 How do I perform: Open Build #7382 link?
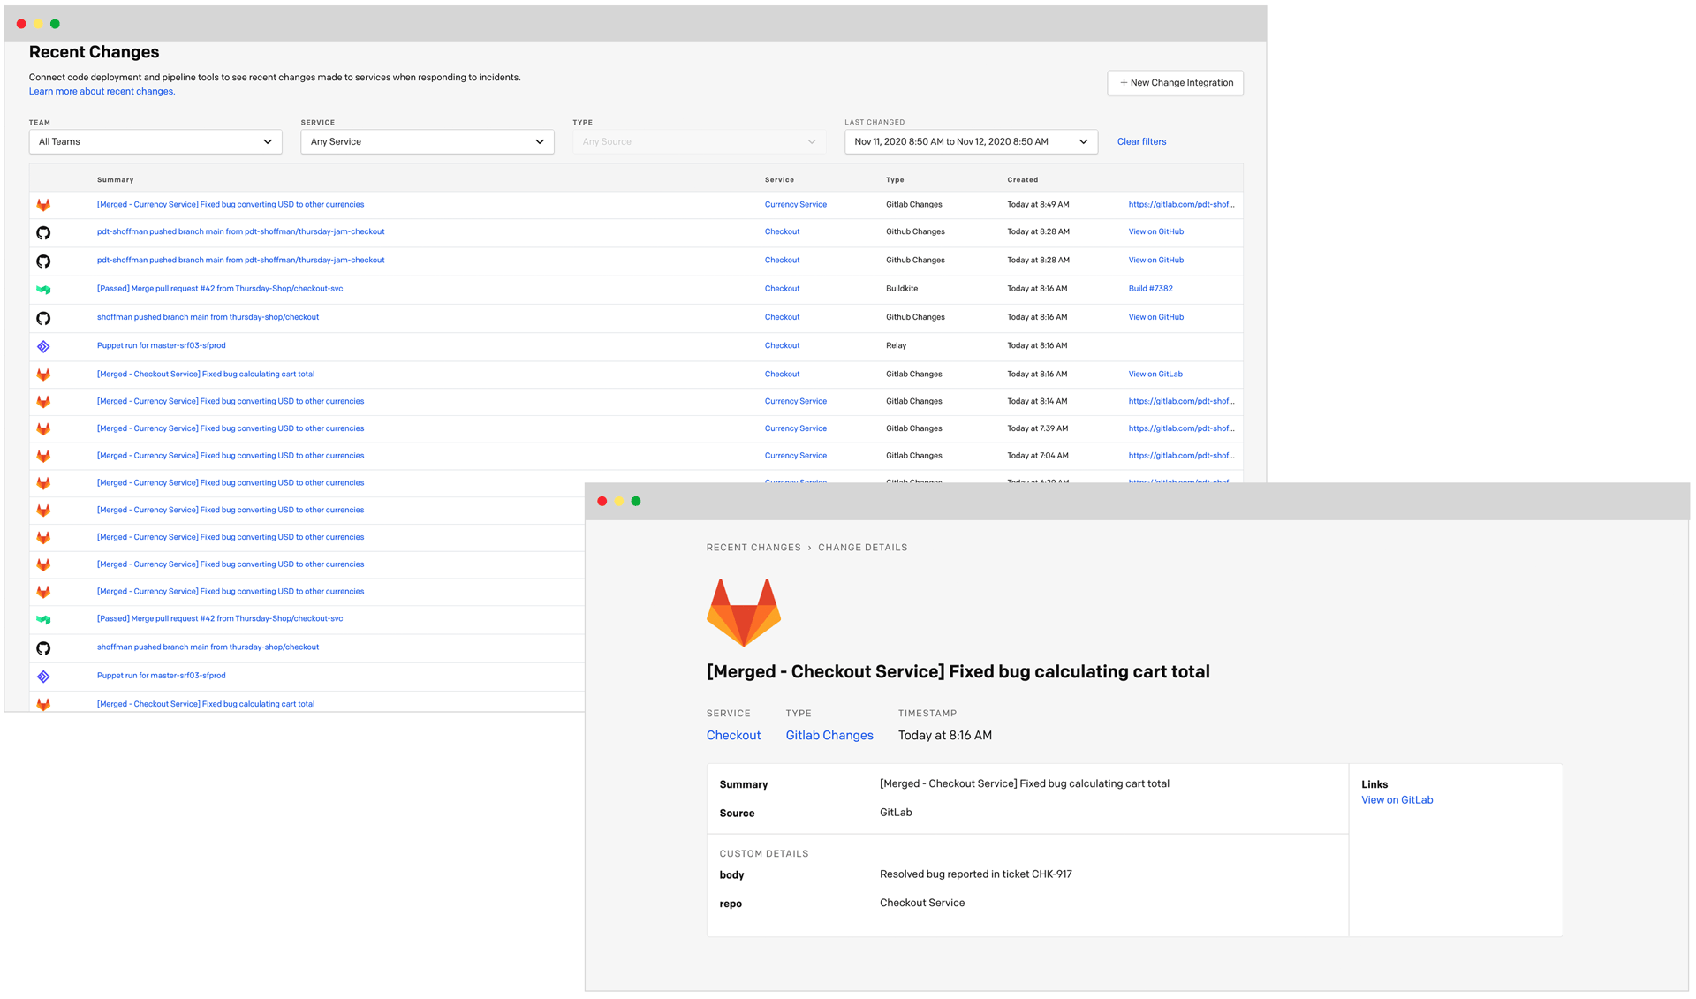1150,289
